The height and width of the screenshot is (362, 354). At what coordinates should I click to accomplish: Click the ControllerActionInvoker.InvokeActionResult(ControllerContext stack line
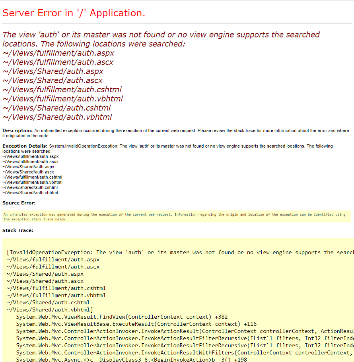(185, 331)
